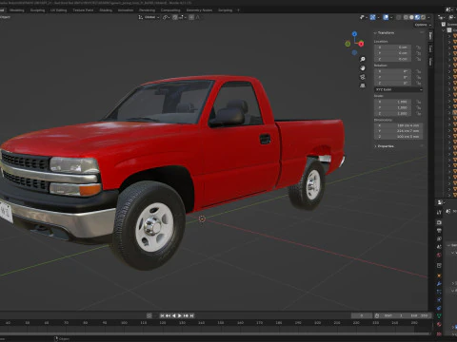
Task: Toggle the Location X lock
Action: (x=419, y=47)
